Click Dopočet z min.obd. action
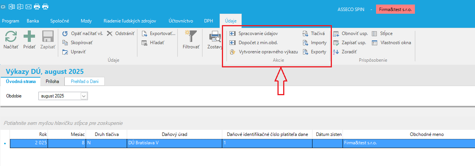 click(258, 43)
